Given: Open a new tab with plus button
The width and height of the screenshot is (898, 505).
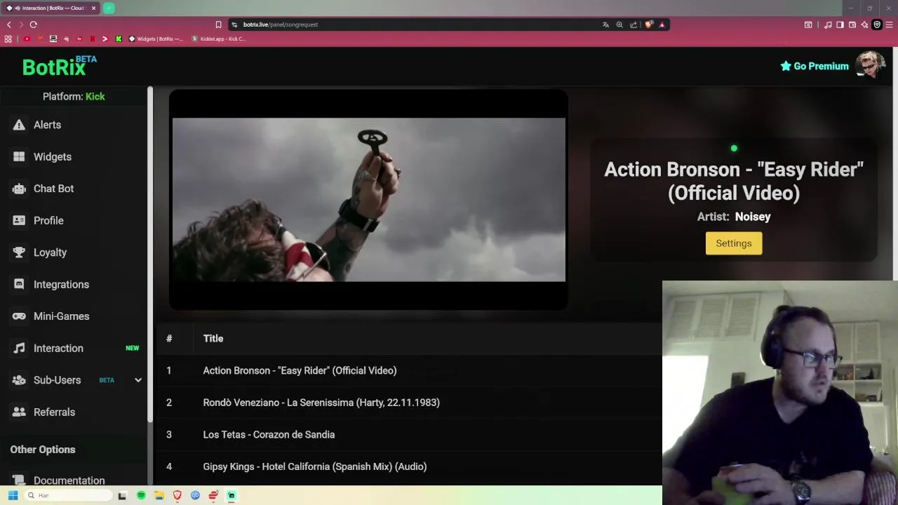Looking at the screenshot, I should tap(109, 8).
